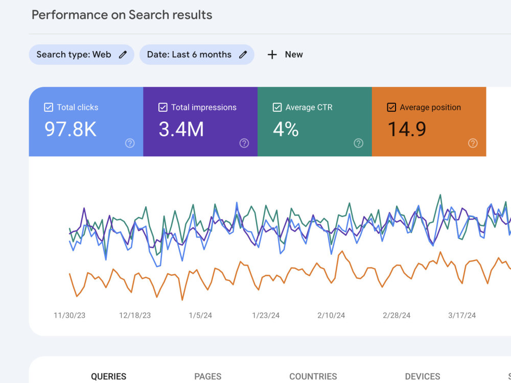The width and height of the screenshot is (511, 383).
Task: Click the pencil icon on Search type filter
Action: tap(123, 55)
